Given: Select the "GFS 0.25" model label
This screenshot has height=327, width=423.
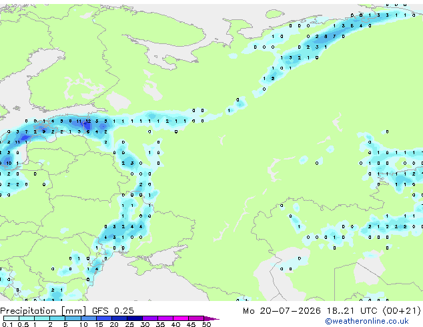Looking at the screenshot, I should pyautogui.click(x=113, y=311).
